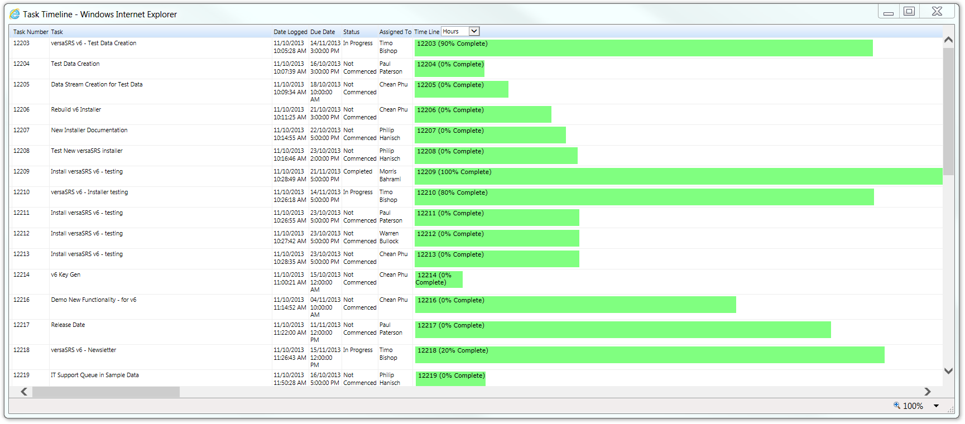Maximize the Task Timeline window
Image resolution: width=965 pixels, height=424 pixels.
click(909, 11)
